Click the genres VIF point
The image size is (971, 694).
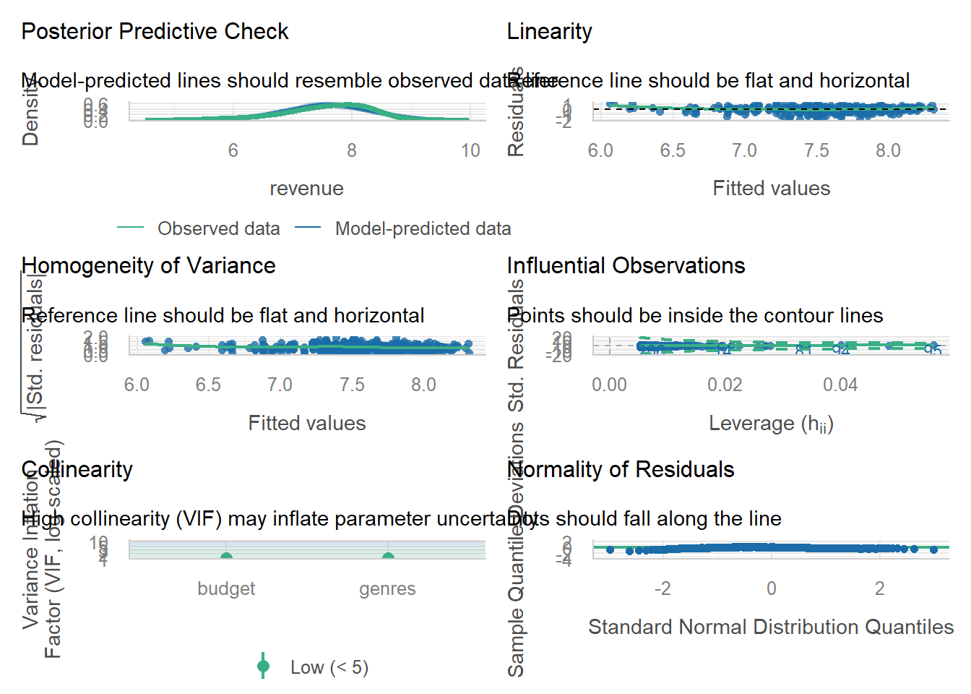(388, 557)
